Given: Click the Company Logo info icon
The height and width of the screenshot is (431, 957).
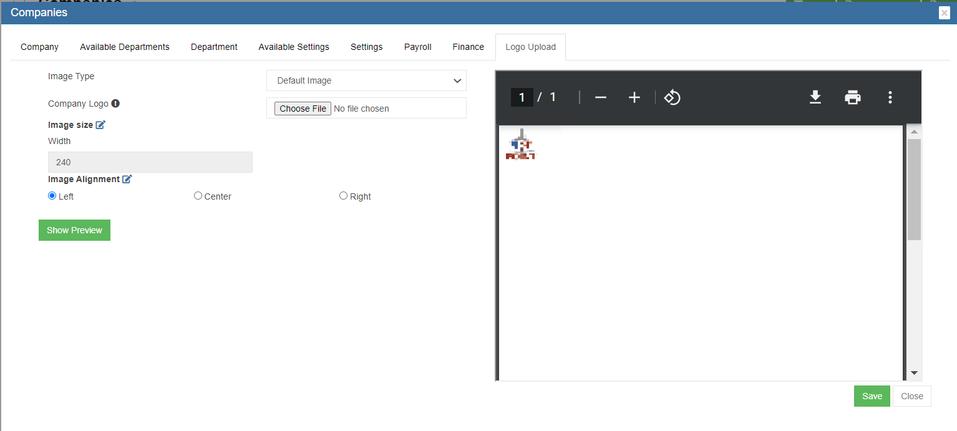Looking at the screenshot, I should tap(115, 104).
